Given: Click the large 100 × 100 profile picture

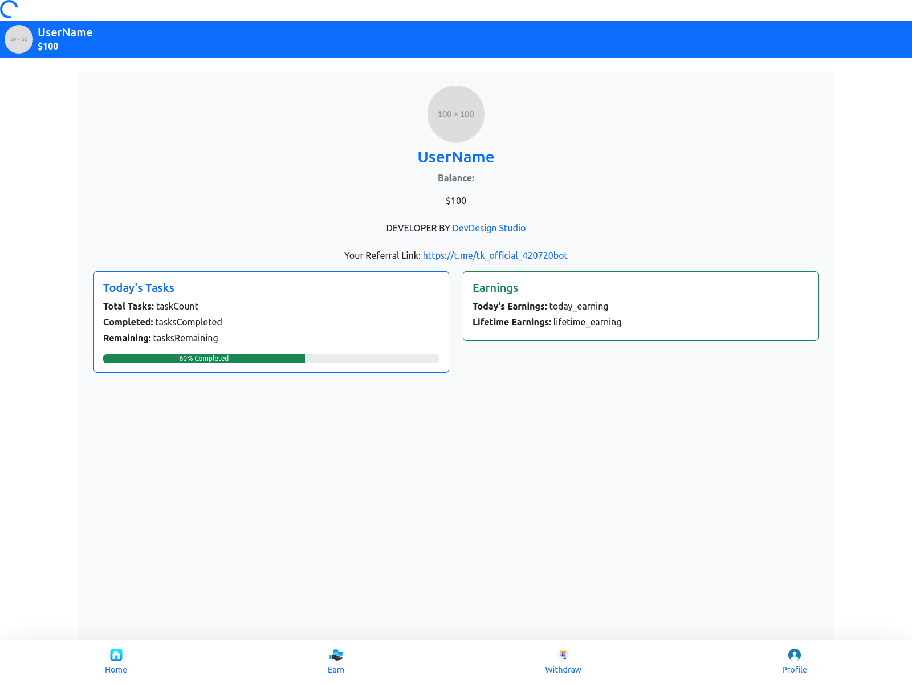Looking at the screenshot, I should pos(456,114).
